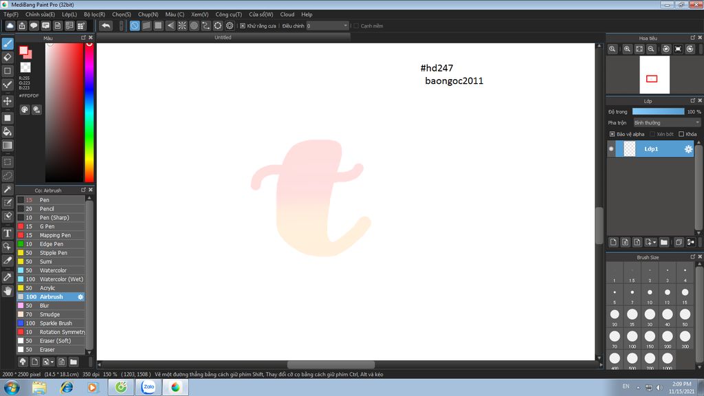Open the Cloud menu
The width and height of the screenshot is (704, 396).
tap(287, 14)
